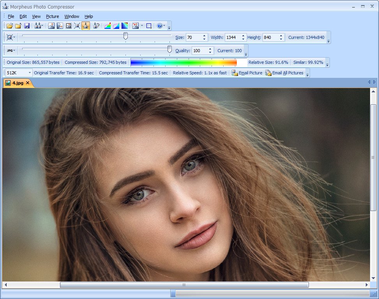Image resolution: width=379 pixels, height=299 pixels.
Task: Click the rainbow curve adjustment icon
Action: click(x=108, y=26)
